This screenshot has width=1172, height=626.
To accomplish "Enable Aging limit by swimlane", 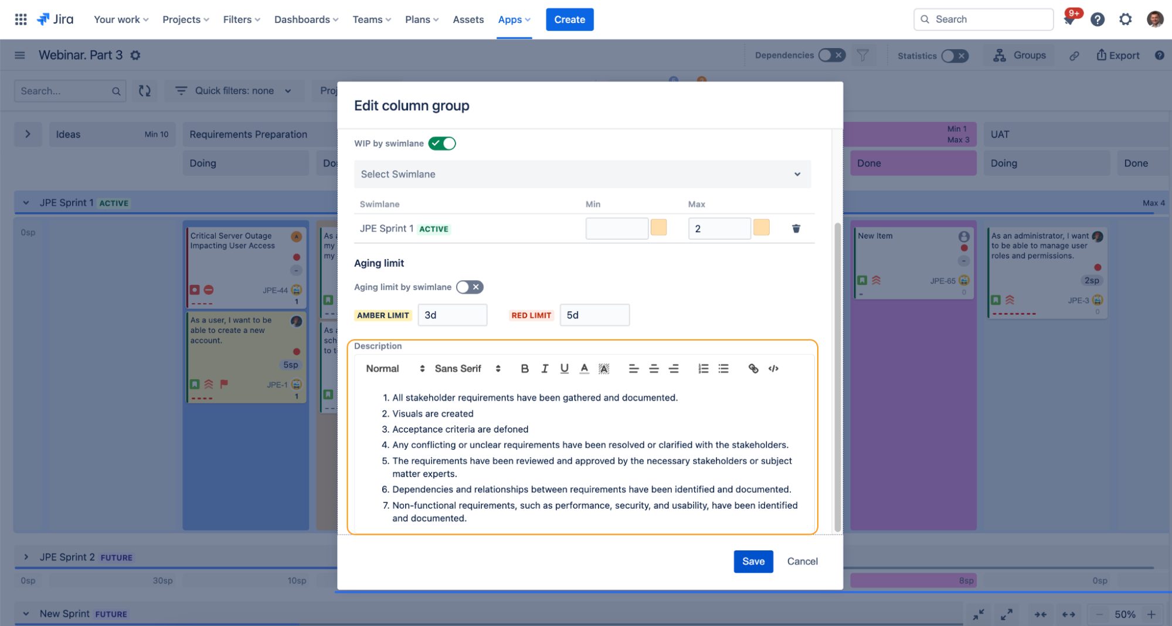I will [x=470, y=287].
